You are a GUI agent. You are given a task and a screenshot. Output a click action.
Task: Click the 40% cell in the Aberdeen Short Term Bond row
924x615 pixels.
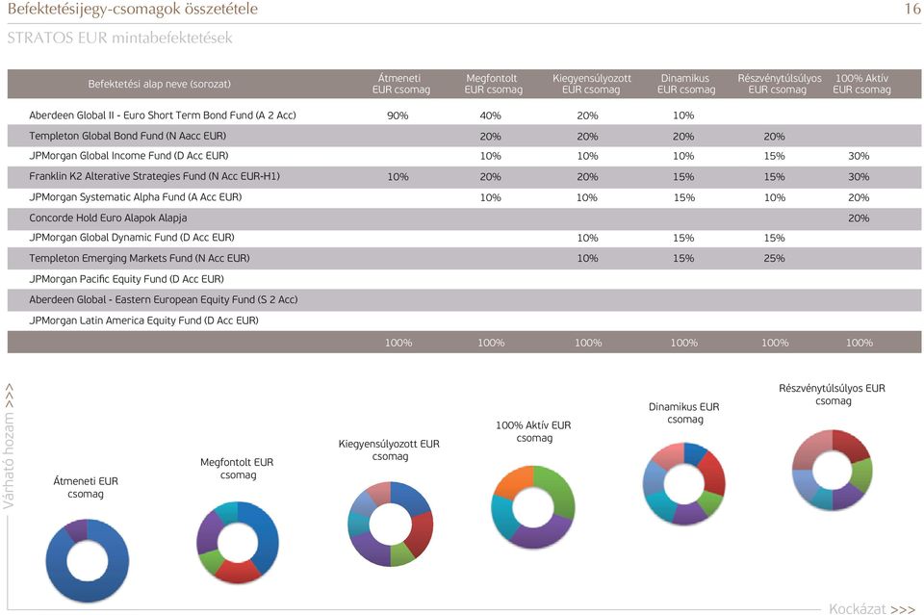point(490,115)
